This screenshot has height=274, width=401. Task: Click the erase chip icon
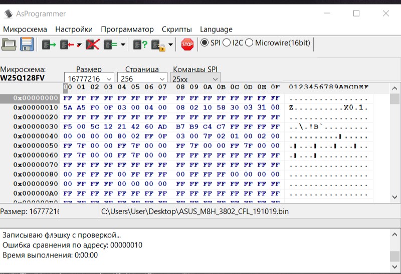click(92, 45)
